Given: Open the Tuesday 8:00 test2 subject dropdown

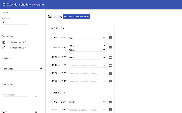Looking at the screenshot, I should pyautogui.click(x=87, y=102).
